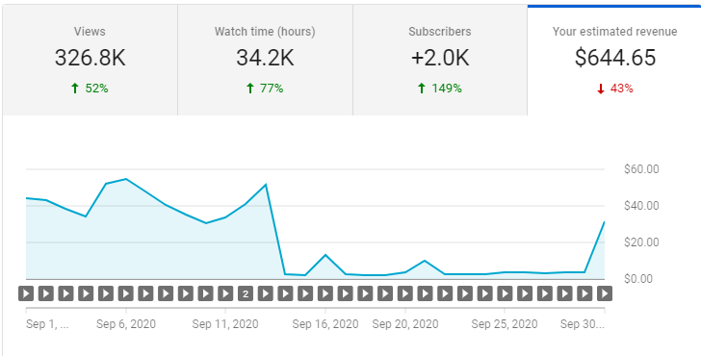The height and width of the screenshot is (356, 701).
Task: Click the revenue peak point near Sep 6
Action: pos(126,179)
